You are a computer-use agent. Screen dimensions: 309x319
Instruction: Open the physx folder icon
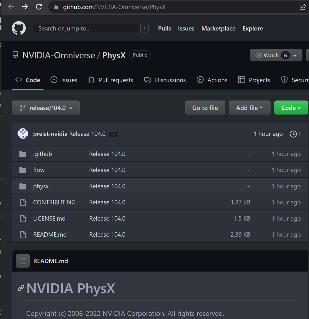(x=23, y=186)
